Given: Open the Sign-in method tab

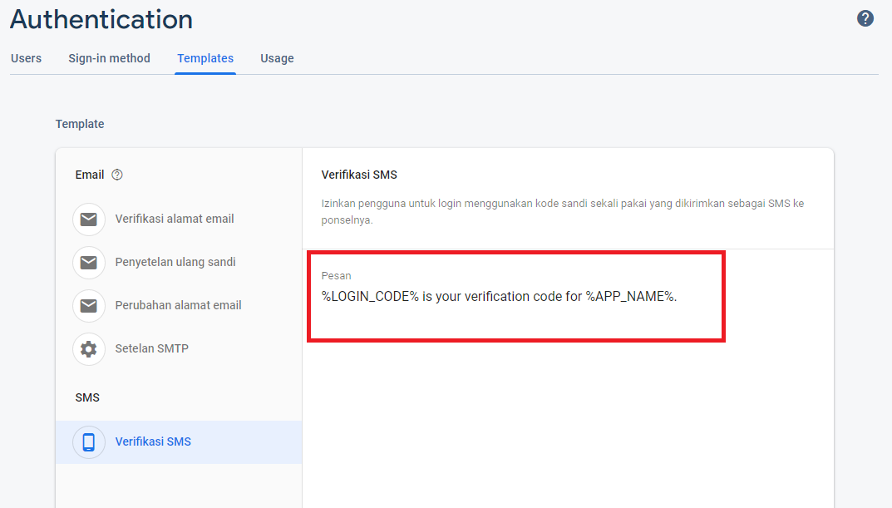Looking at the screenshot, I should [x=109, y=58].
